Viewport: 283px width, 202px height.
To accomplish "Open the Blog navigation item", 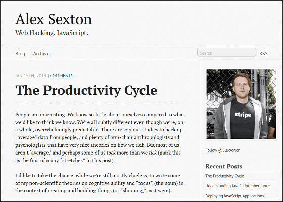I will 20,54.
